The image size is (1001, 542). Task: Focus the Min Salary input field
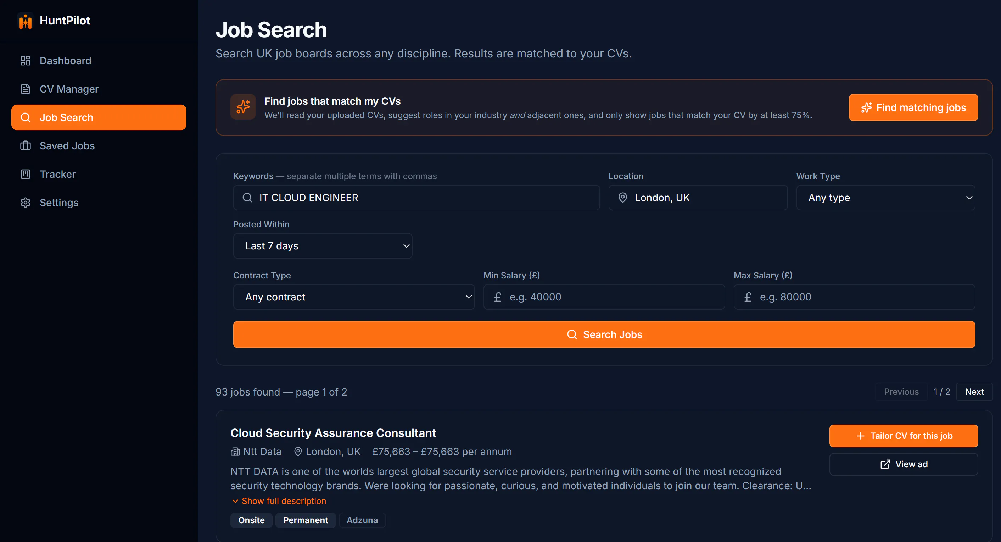point(604,297)
